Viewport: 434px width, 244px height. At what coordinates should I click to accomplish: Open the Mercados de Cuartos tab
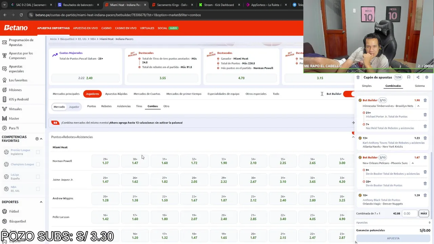[147, 94]
